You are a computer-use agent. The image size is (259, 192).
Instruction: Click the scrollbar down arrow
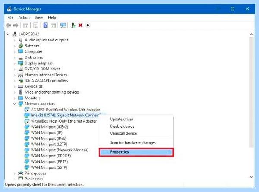(x=251, y=177)
